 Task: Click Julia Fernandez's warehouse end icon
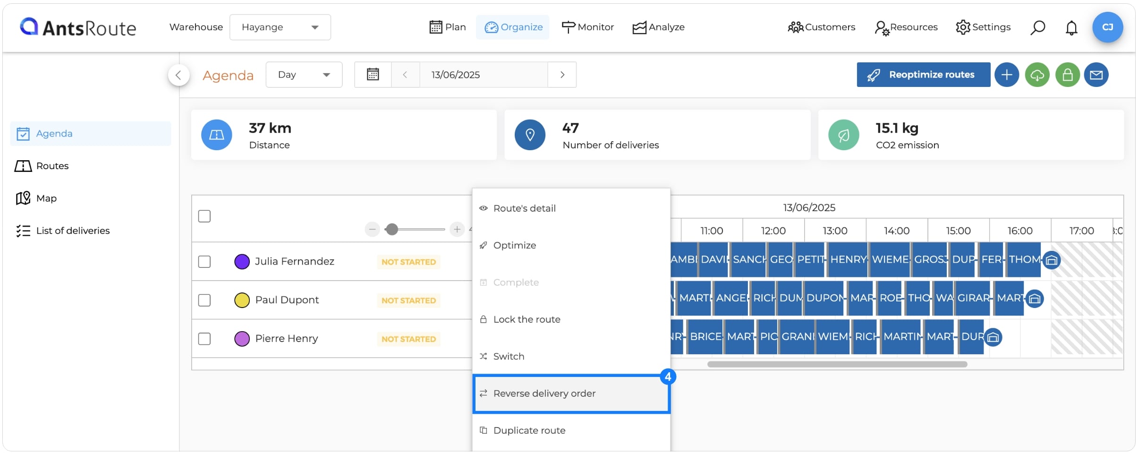[x=1051, y=260]
